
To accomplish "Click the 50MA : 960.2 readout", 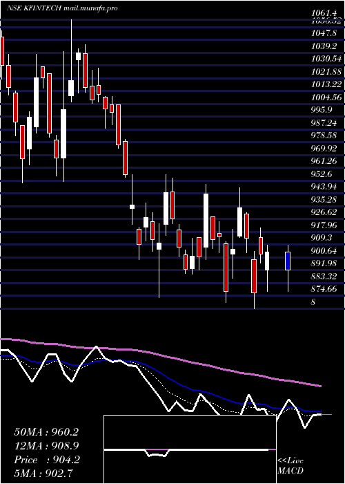I will coord(46,432).
